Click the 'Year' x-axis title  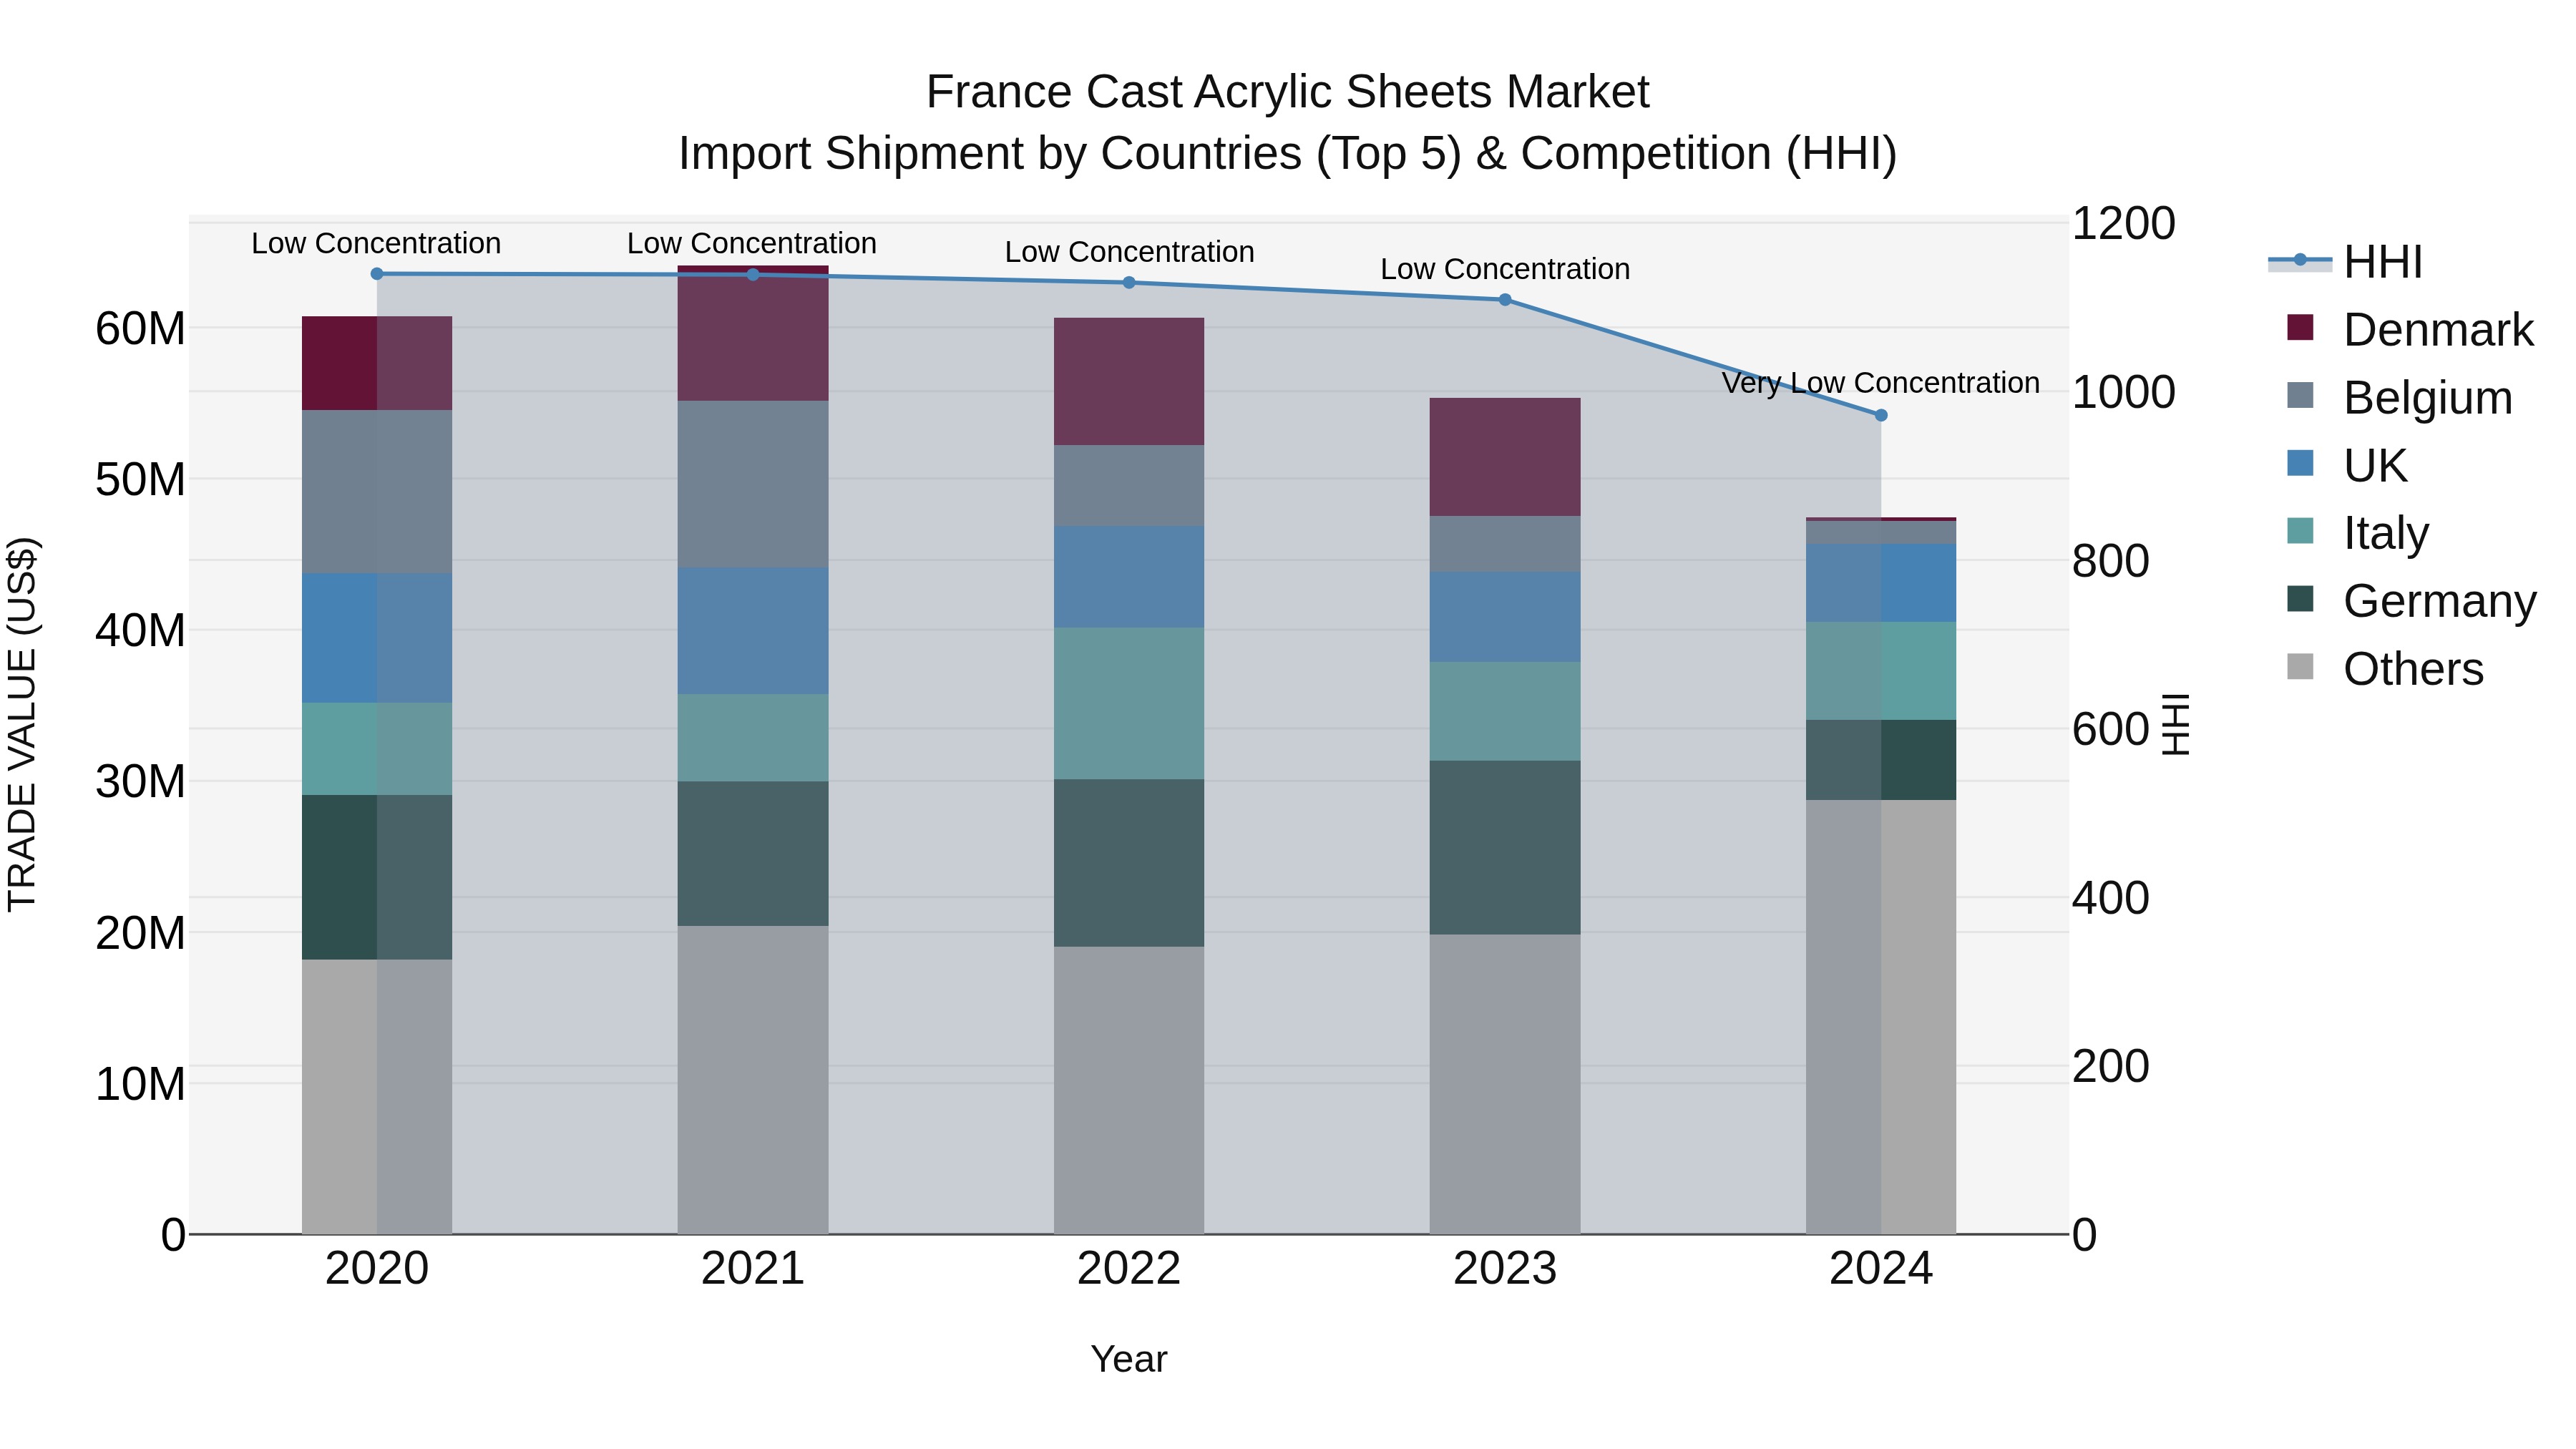click(x=1129, y=1360)
